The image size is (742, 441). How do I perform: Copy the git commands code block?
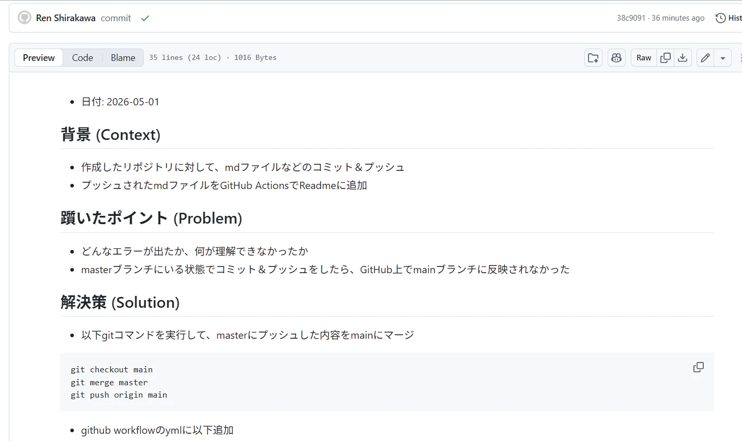[x=699, y=367]
